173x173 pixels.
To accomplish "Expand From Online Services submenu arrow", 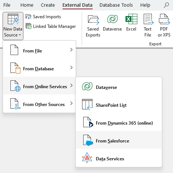I will tap(71, 86).
